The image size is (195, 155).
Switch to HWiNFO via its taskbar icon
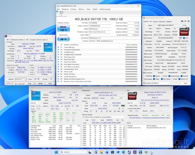tap(141, 152)
